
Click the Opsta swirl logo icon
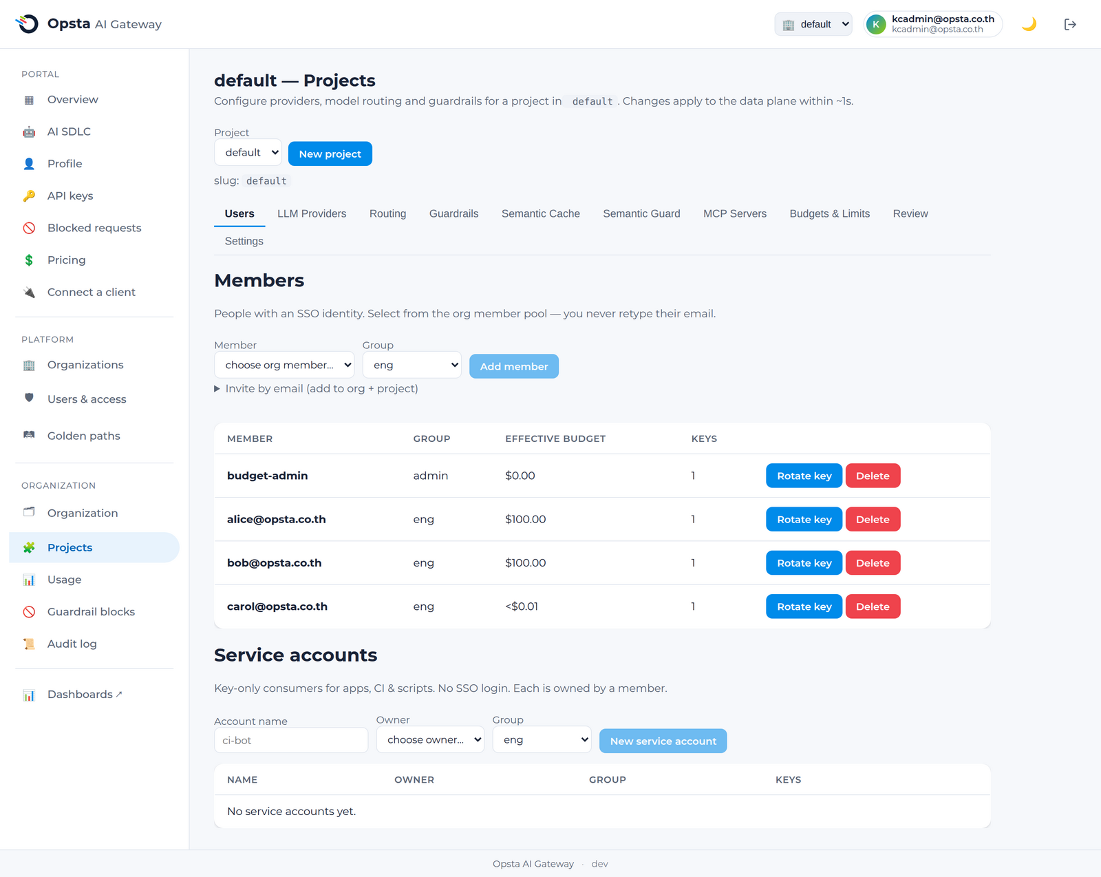(x=27, y=24)
